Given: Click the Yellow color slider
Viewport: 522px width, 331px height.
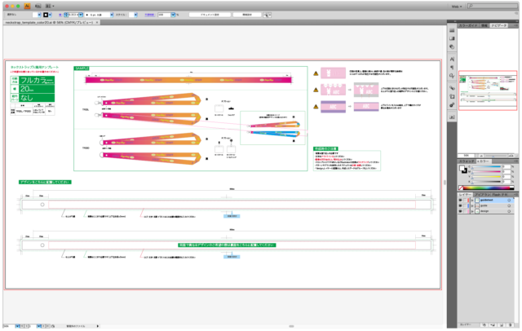Looking at the screenshot, I should (x=486, y=177).
